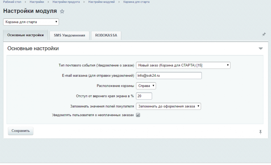Change Расположение корзины from Справа
The width and height of the screenshot is (271, 165).
pos(146,86)
